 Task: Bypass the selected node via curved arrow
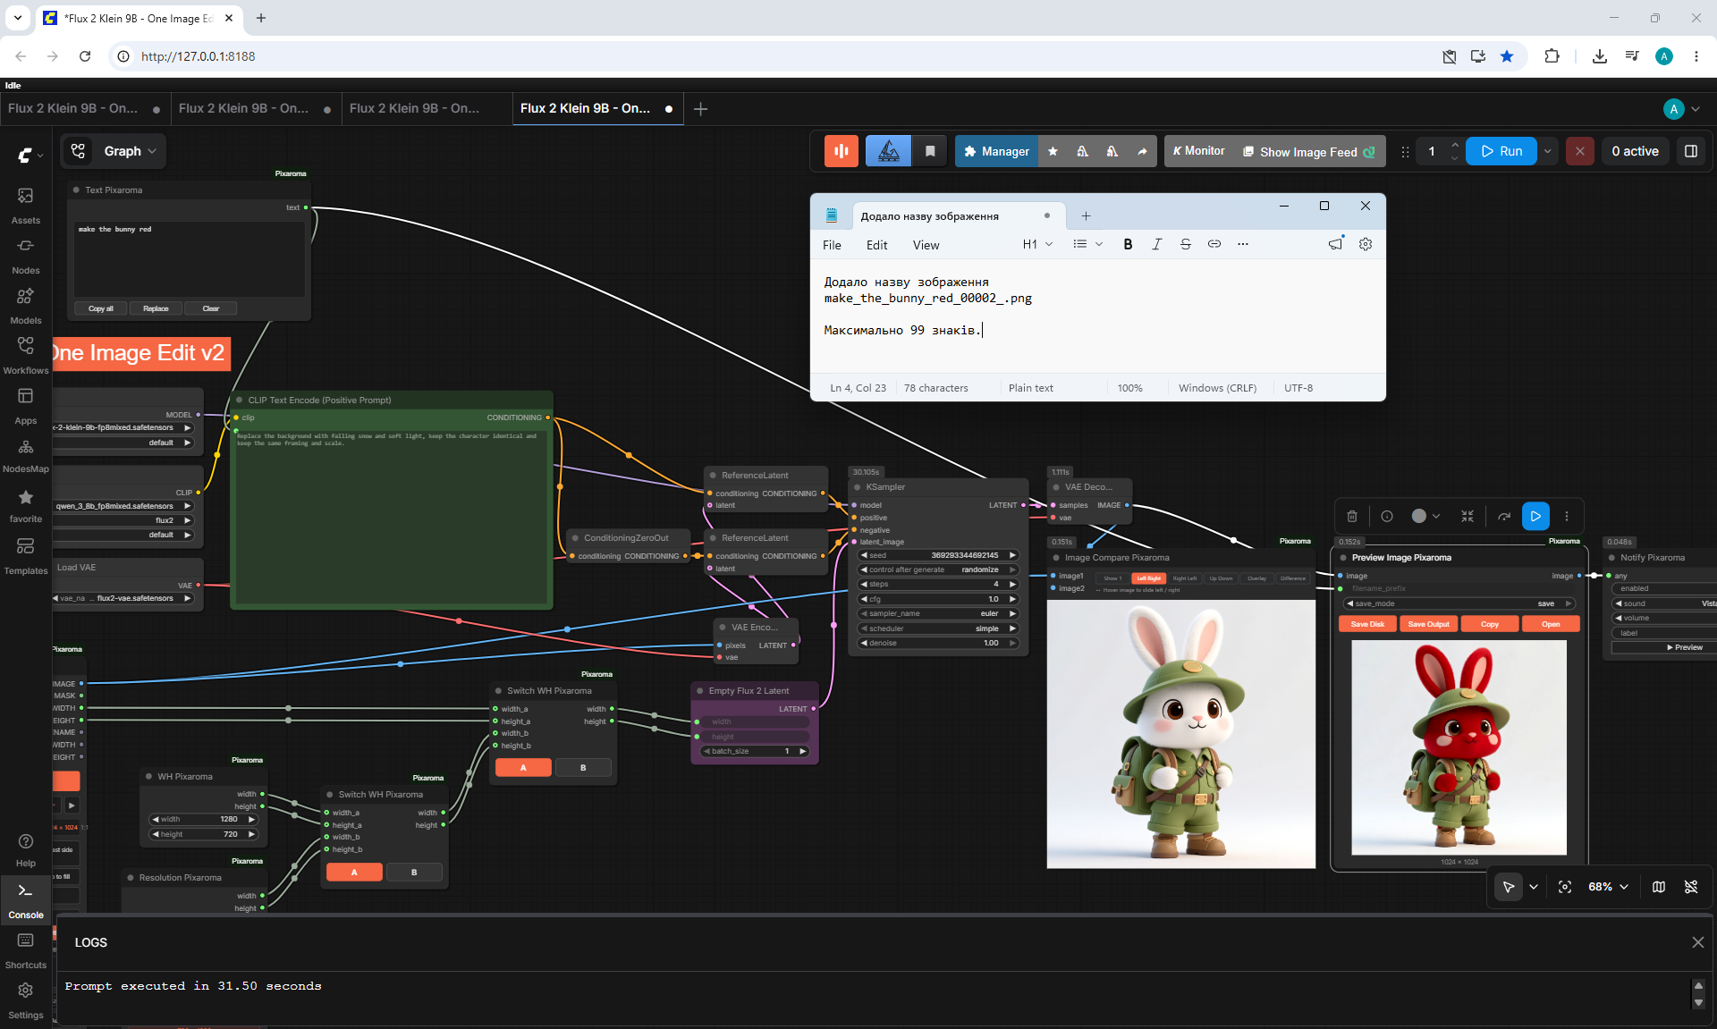[1504, 516]
